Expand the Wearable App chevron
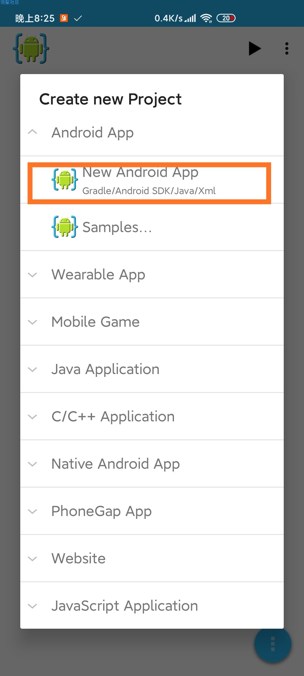This screenshot has height=676, width=304. (x=33, y=275)
